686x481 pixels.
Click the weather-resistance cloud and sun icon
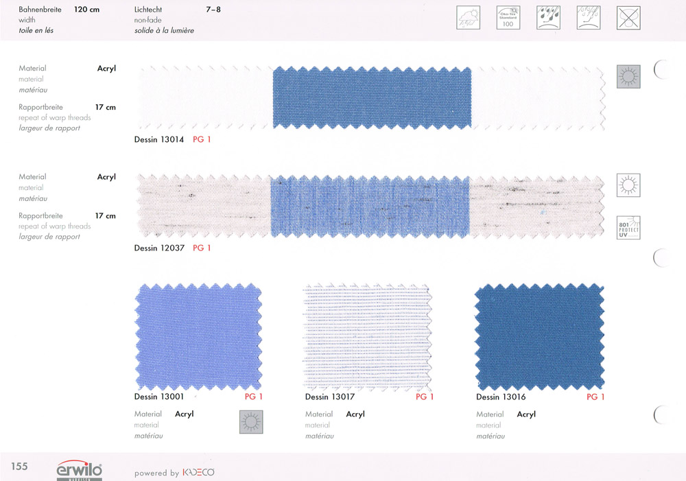[468, 18]
